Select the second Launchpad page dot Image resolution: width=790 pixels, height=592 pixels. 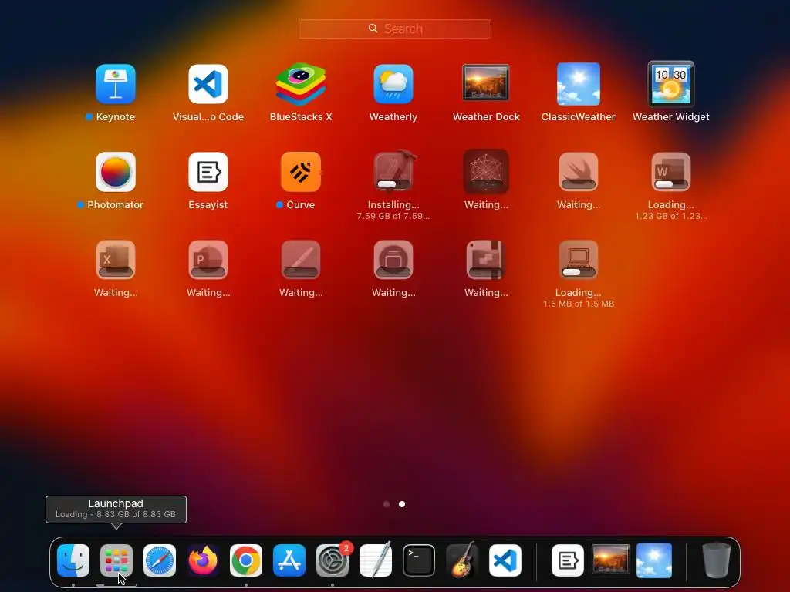click(402, 504)
